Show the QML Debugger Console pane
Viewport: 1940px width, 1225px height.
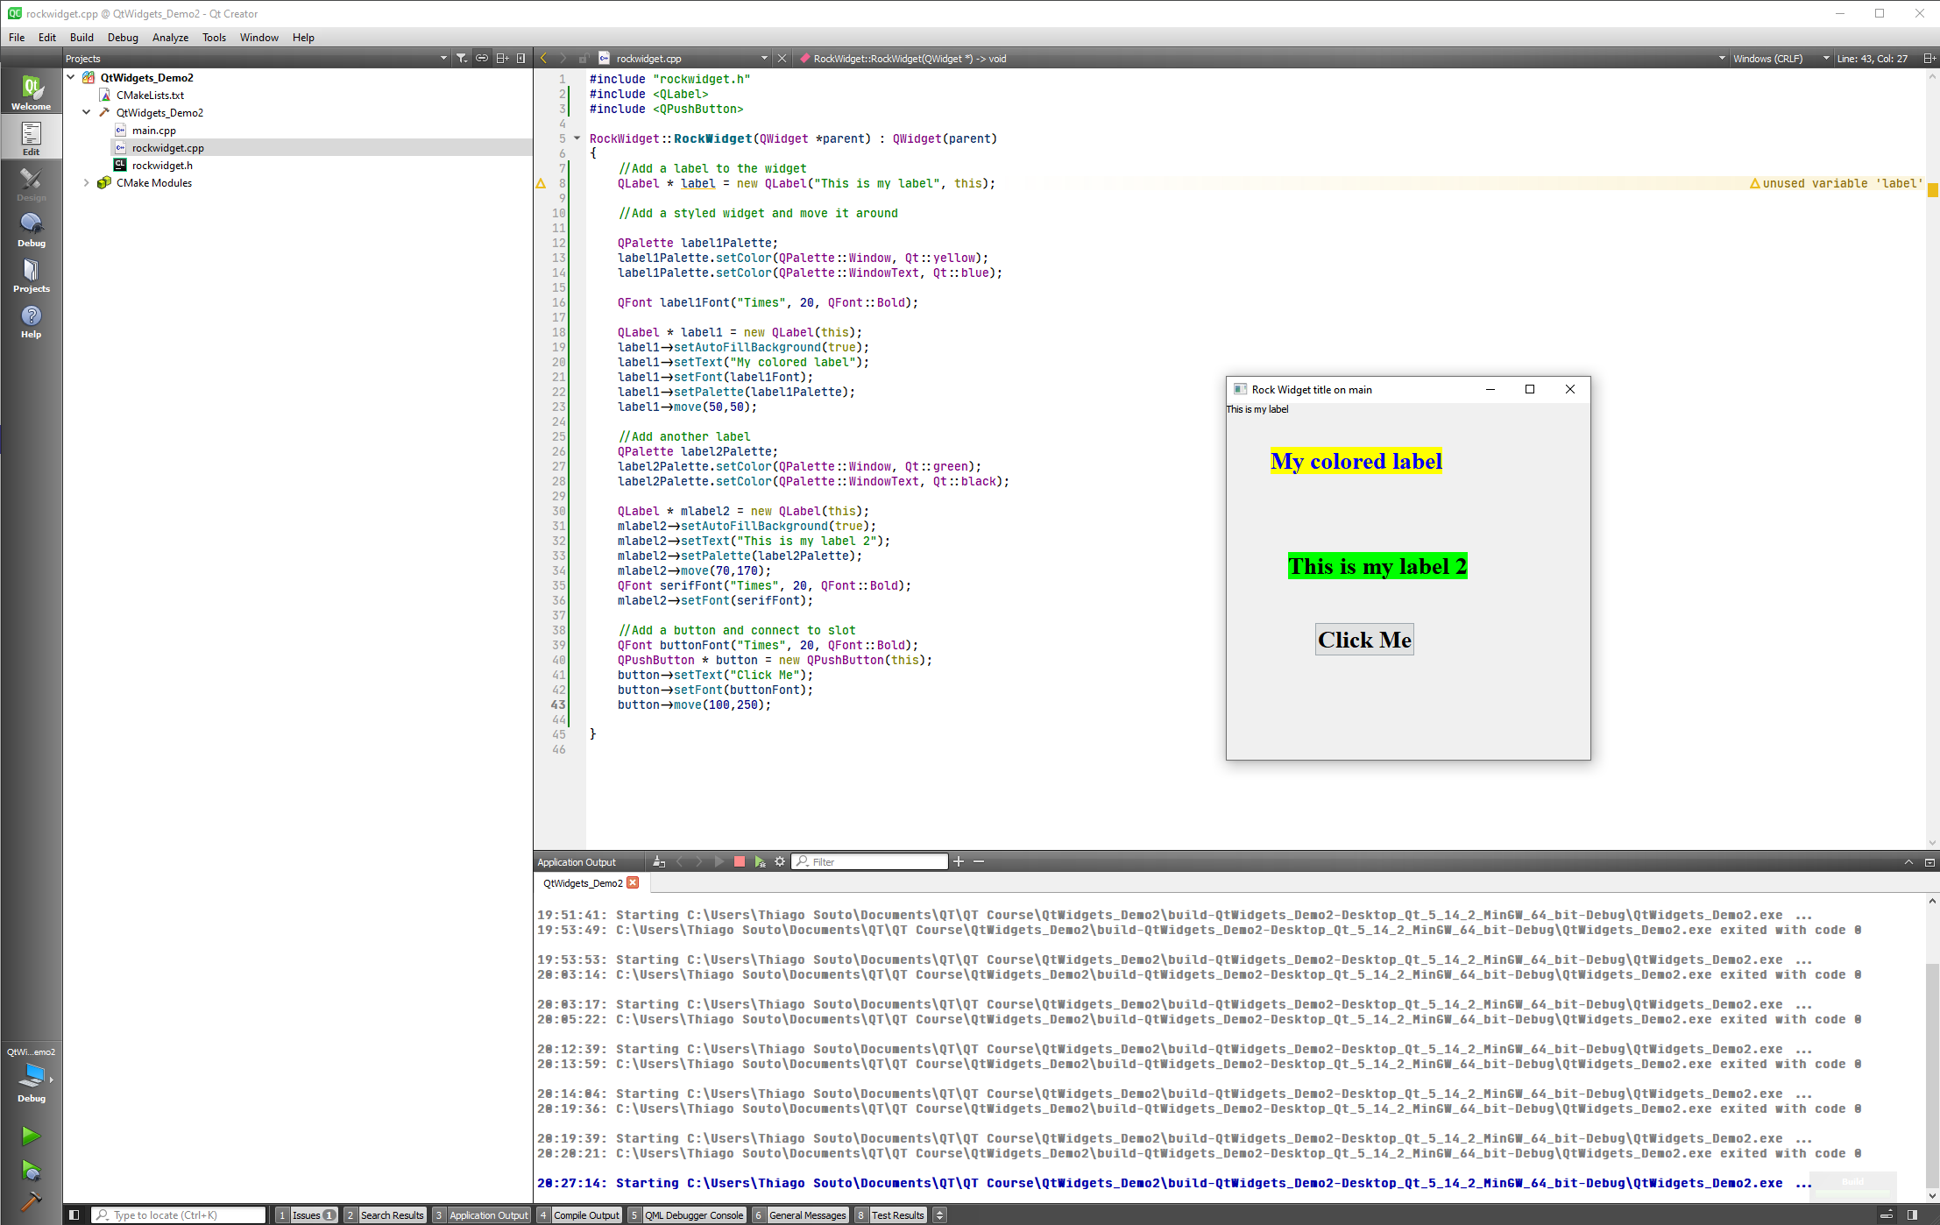coord(687,1214)
